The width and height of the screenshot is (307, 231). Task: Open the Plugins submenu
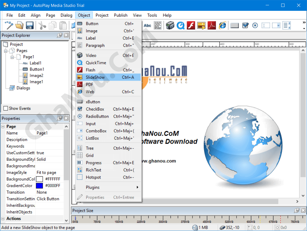(108, 188)
